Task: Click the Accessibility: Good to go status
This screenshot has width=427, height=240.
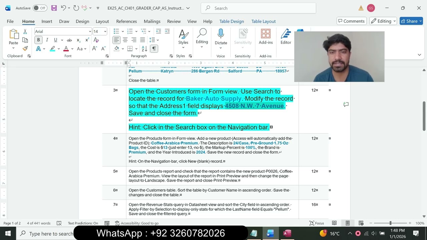Action: tap(137, 223)
